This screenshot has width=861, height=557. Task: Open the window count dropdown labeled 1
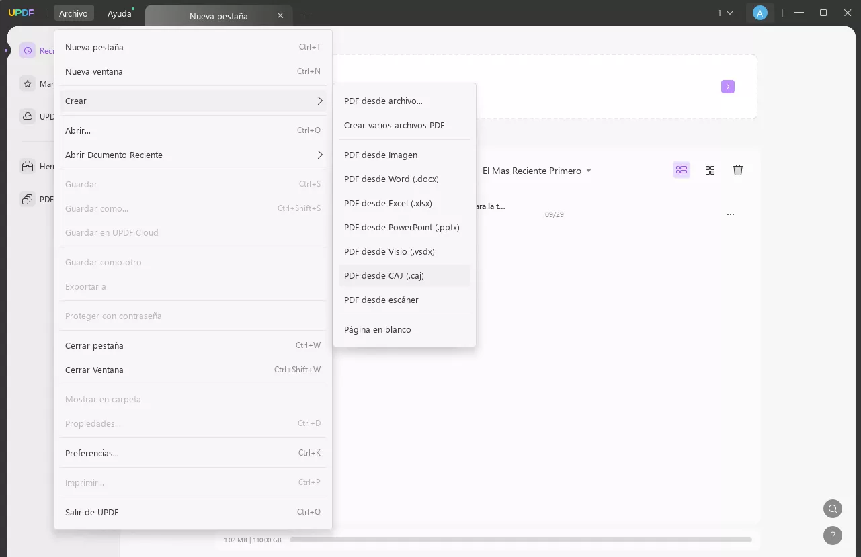[x=725, y=13]
